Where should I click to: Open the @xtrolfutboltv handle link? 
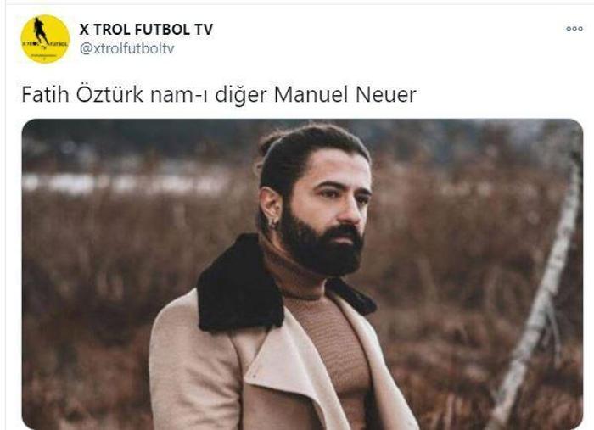127,48
